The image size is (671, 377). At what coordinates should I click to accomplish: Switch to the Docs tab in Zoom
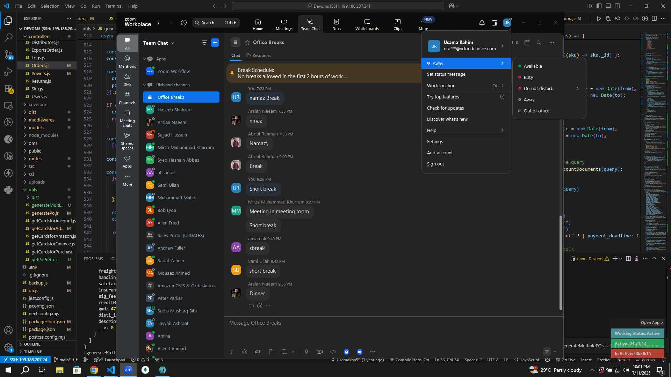coord(337,24)
